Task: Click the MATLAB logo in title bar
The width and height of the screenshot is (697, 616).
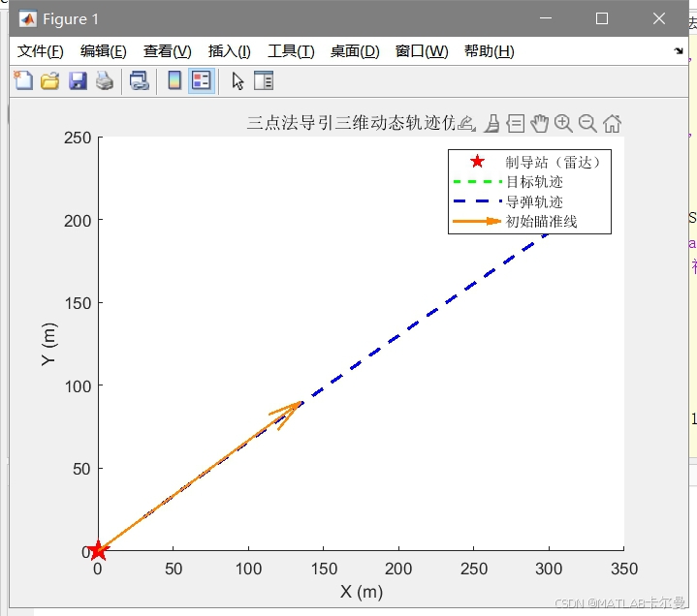Action: 27,18
